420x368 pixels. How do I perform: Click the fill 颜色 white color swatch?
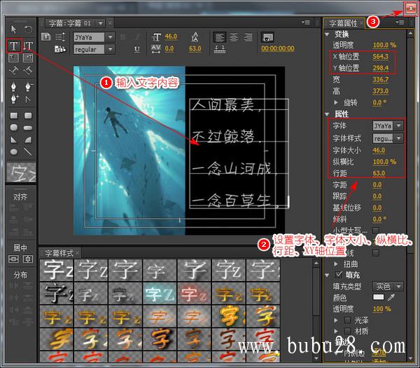click(x=378, y=297)
